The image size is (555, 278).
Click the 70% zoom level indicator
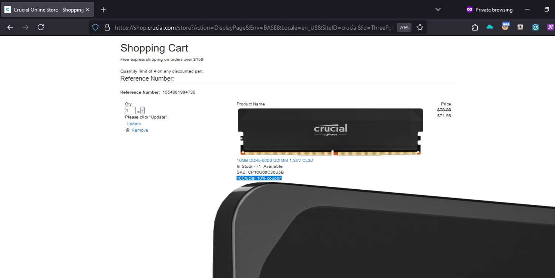[x=404, y=27]
